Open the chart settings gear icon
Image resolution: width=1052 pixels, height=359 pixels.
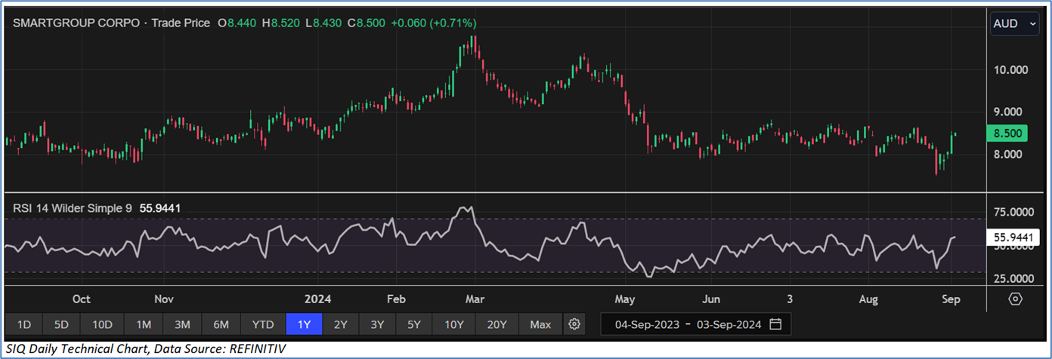[x=574, y=324]
